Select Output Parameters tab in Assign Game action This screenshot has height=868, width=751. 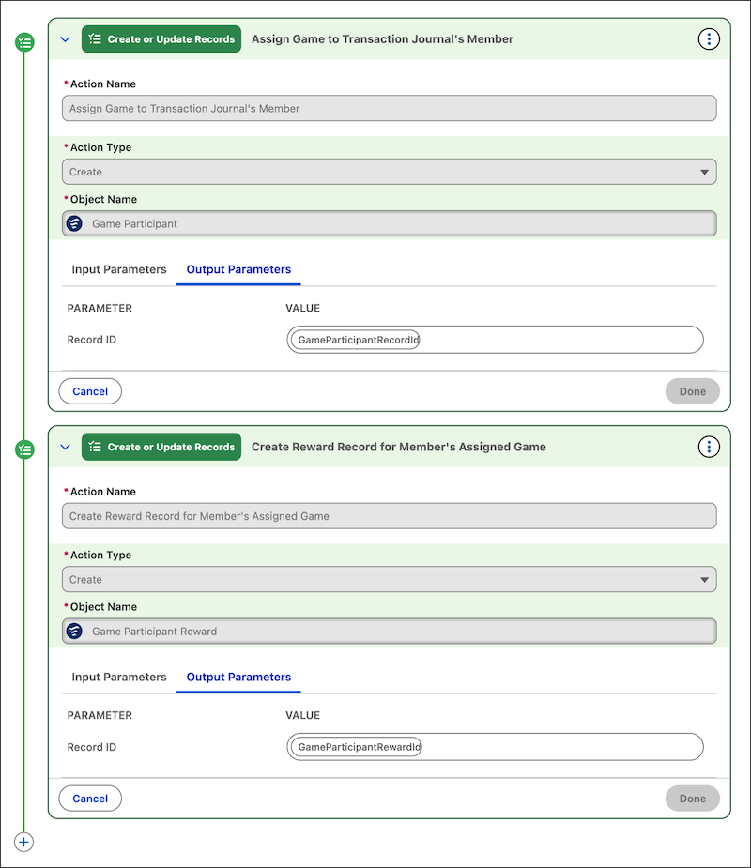click(238, 269)
